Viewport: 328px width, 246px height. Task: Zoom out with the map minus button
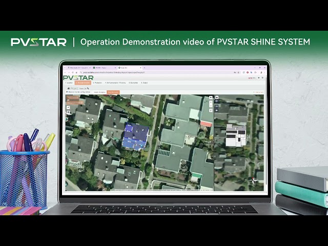click(211, 106)
